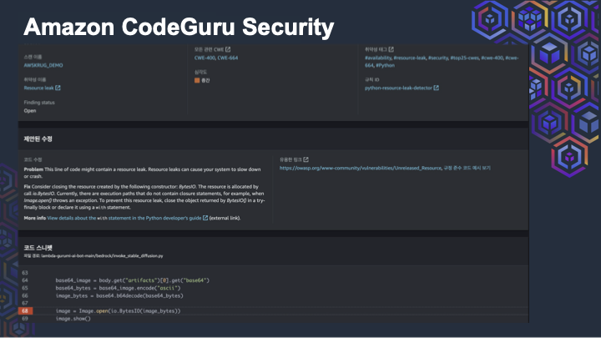Image resolution: width=601 pixels, height=338 pixels.
Task: Click the Finding status value Open
Action: tap(30, 111)
